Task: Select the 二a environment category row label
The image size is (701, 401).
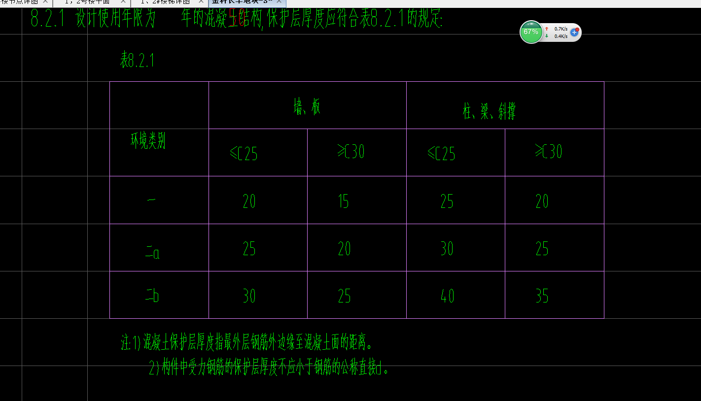Action: pos(152,254)
